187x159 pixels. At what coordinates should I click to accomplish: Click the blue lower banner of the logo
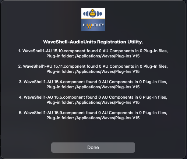[93, 25]
